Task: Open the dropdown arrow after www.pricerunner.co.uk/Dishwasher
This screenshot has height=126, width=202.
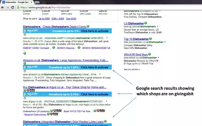Action: pos(165,42)
